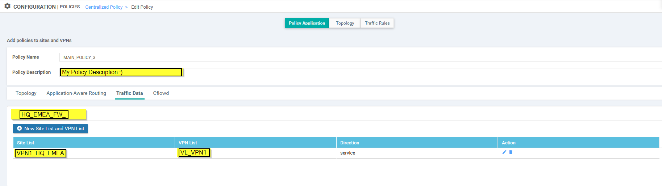
Task: Select the Policy Application step tab
Action: (307, 23)
